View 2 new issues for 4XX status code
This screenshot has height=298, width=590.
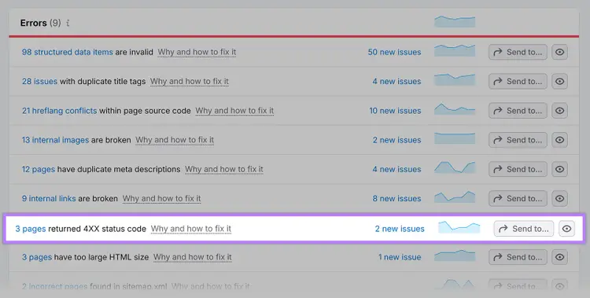[400, 229]
